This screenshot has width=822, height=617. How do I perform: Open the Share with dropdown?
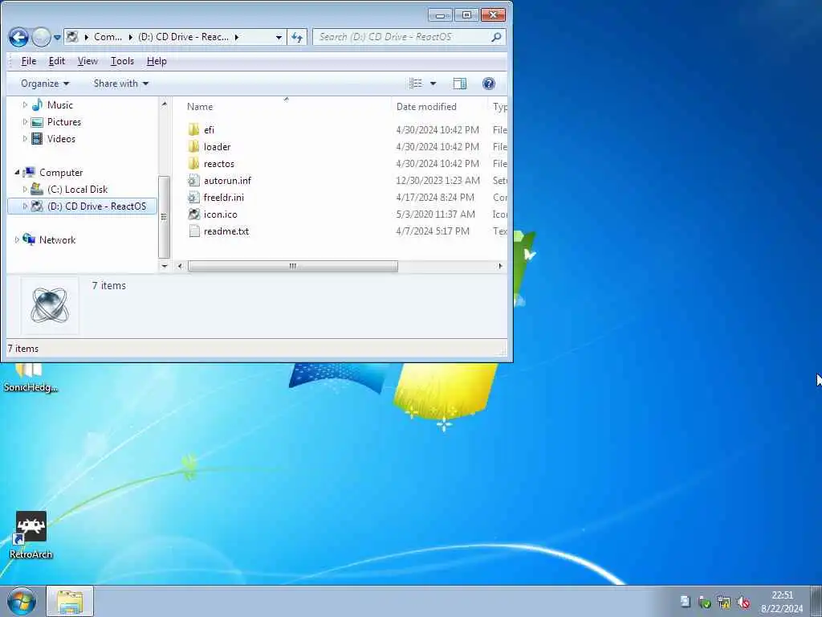(121, 84)
